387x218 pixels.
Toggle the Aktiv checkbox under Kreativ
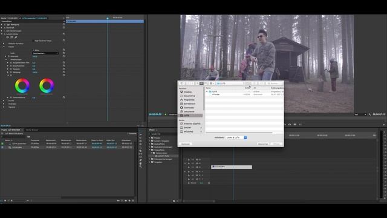(33, 50)
